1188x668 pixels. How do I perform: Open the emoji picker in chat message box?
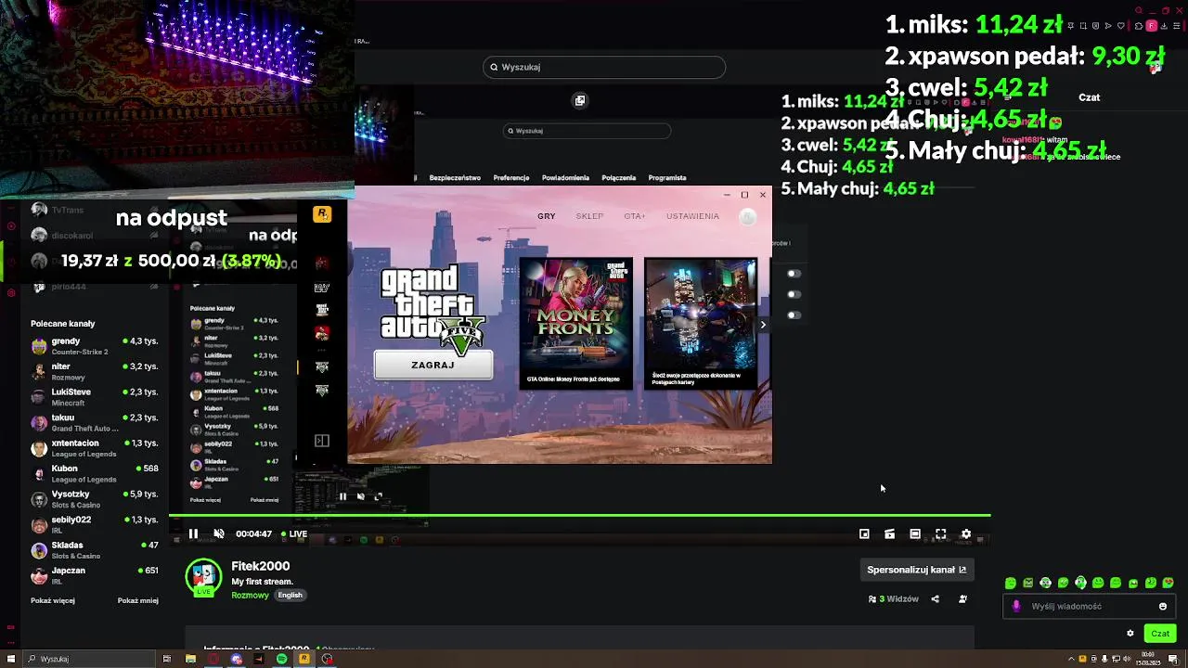1163,607
